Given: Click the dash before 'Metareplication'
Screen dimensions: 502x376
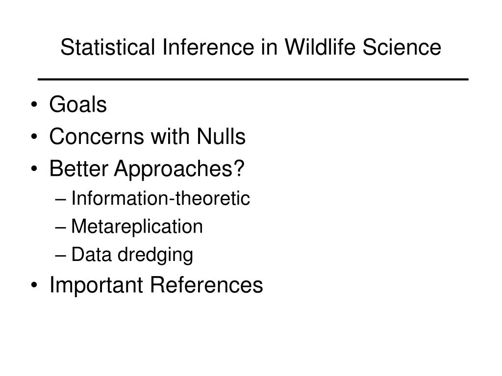Looking at the screenshot, I should click(60, 228).
